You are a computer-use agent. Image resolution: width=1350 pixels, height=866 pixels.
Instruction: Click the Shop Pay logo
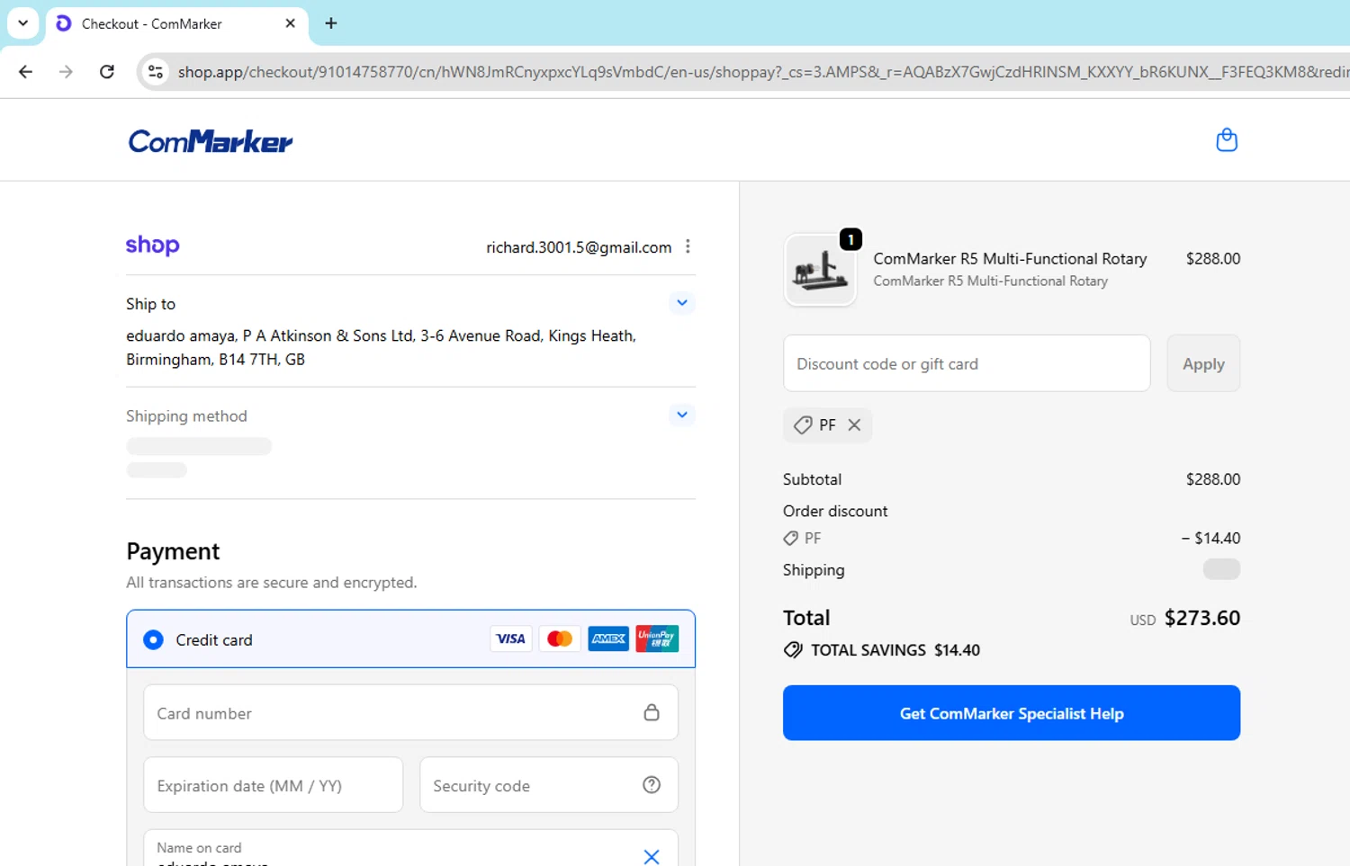pyautogui.click(x=152, y=246)
